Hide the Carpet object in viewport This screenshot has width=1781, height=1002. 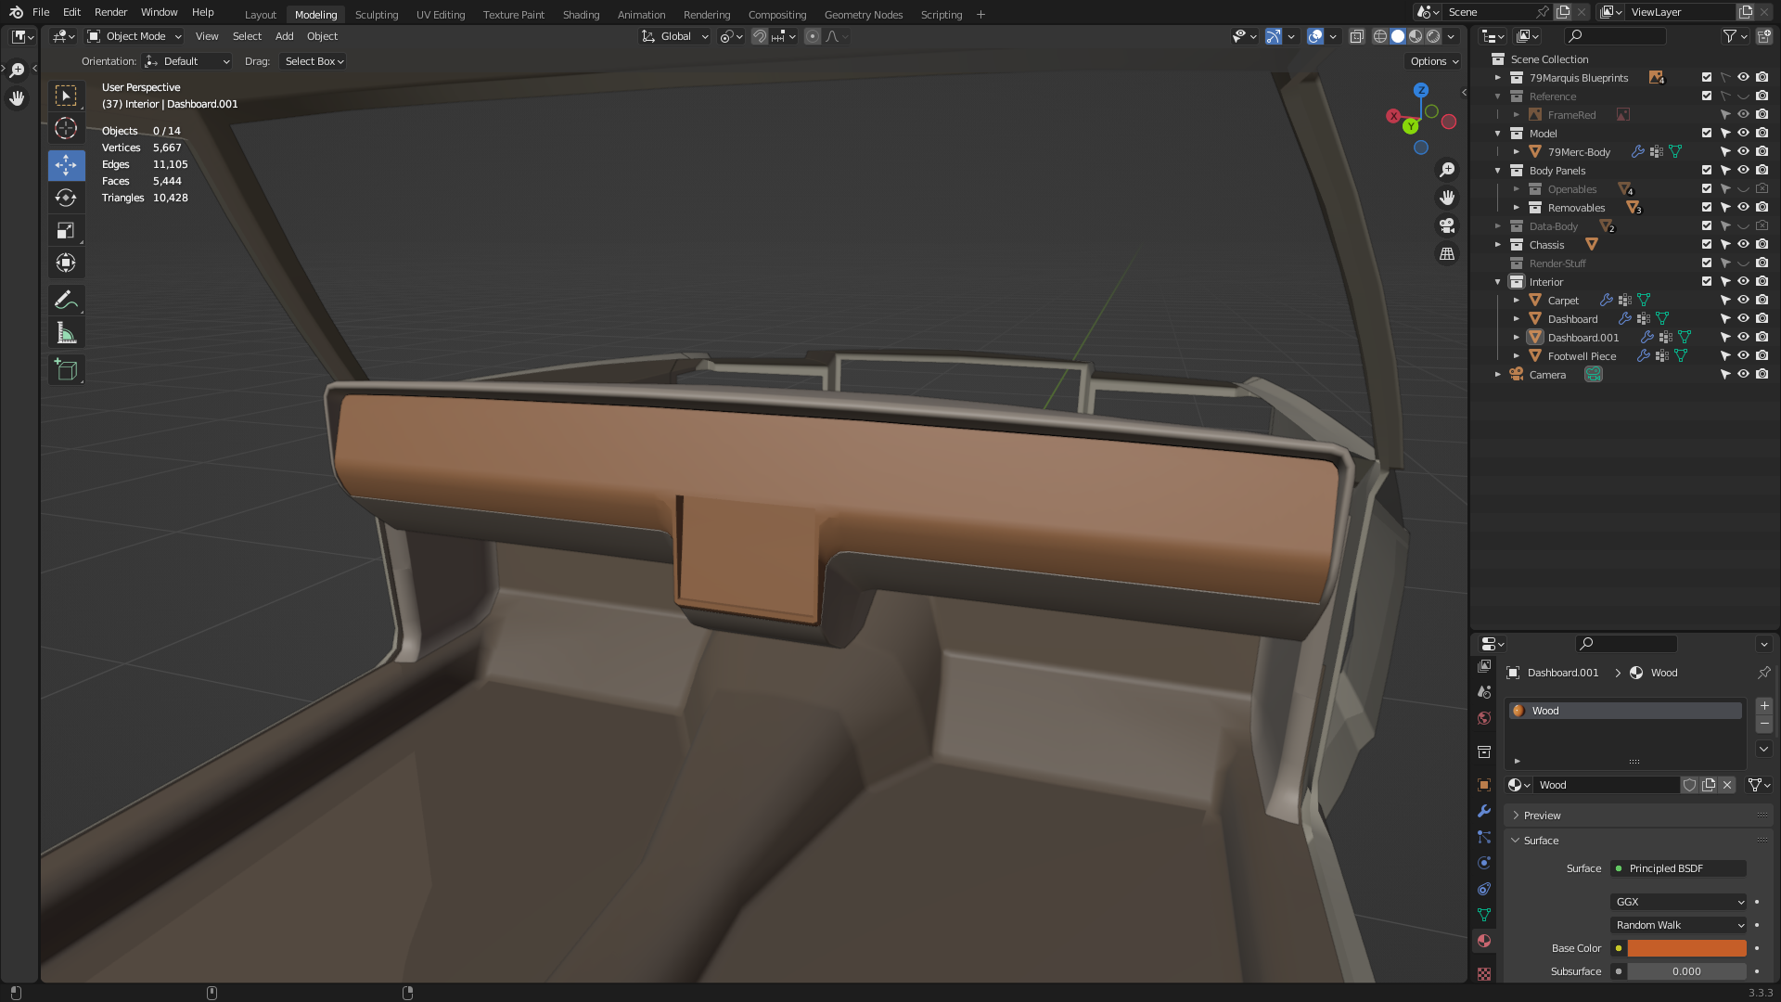coord(1743,300)
